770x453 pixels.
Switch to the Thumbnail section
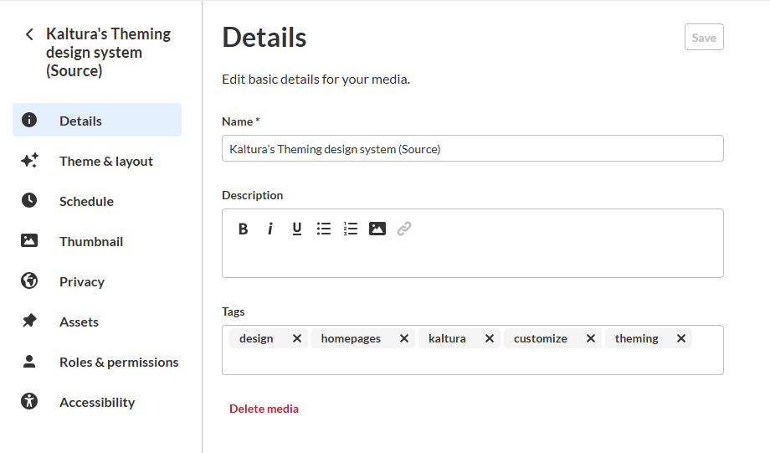pyautogui.click(x=97, y=241)
